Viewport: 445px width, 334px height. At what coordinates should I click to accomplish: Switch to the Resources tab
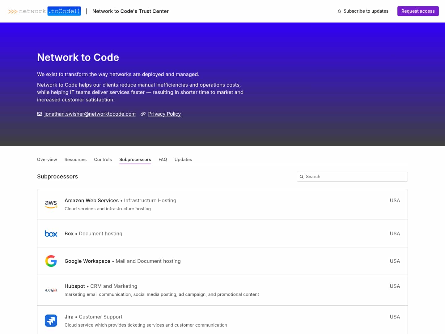click(75, 160)
